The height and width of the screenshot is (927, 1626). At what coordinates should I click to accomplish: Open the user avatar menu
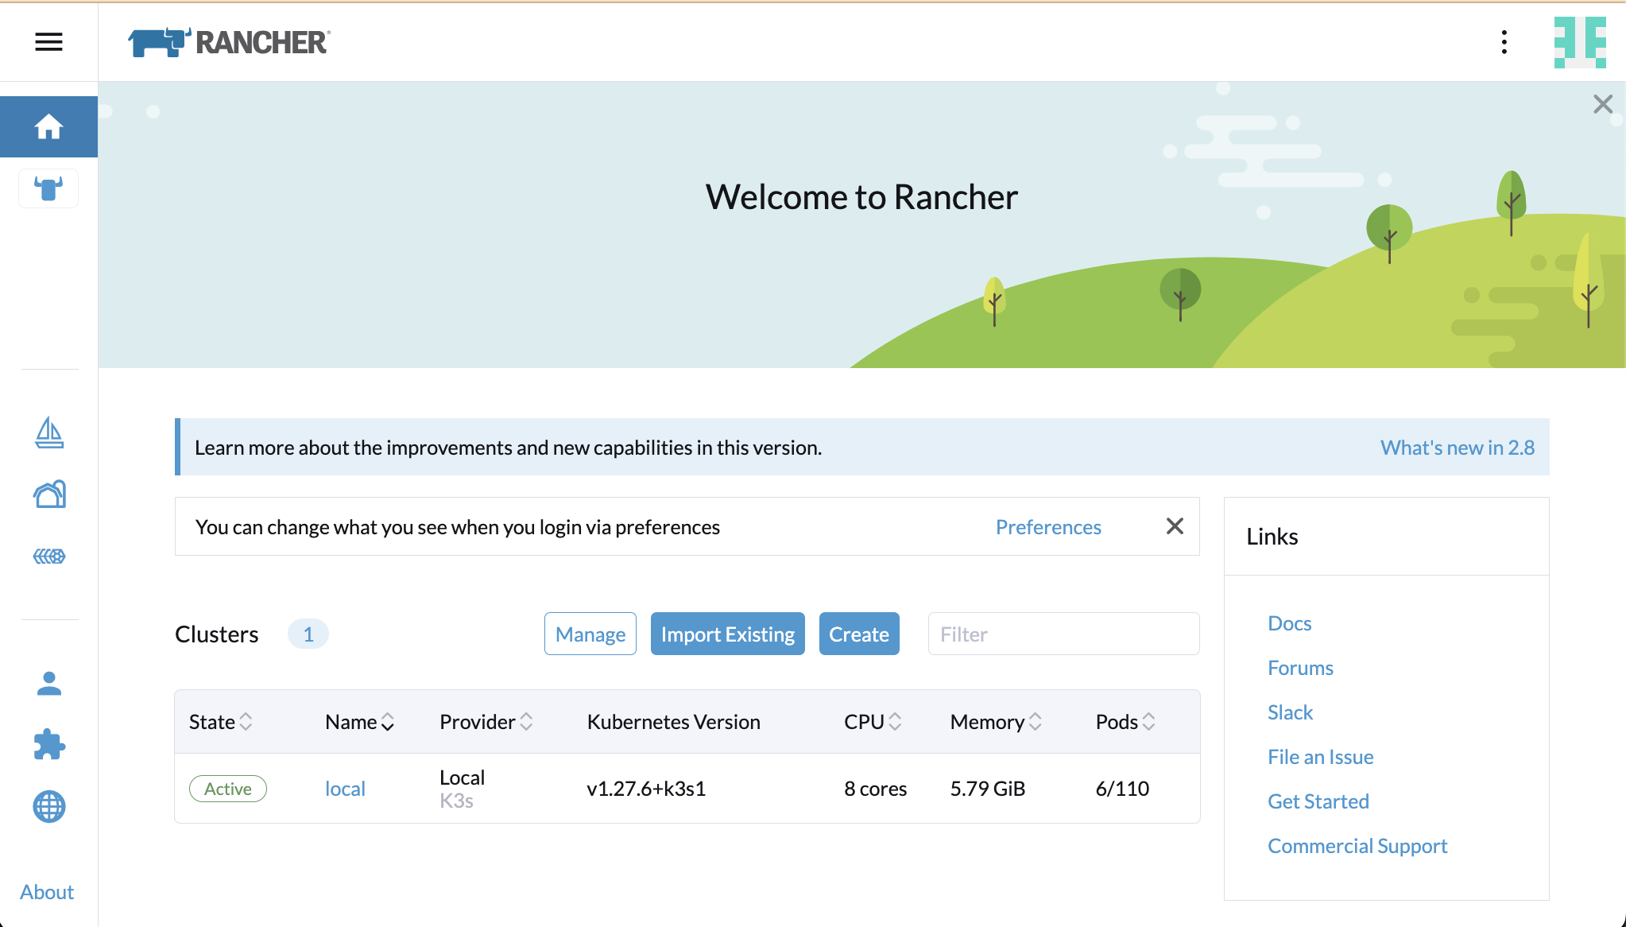(x=1580, y=42)
